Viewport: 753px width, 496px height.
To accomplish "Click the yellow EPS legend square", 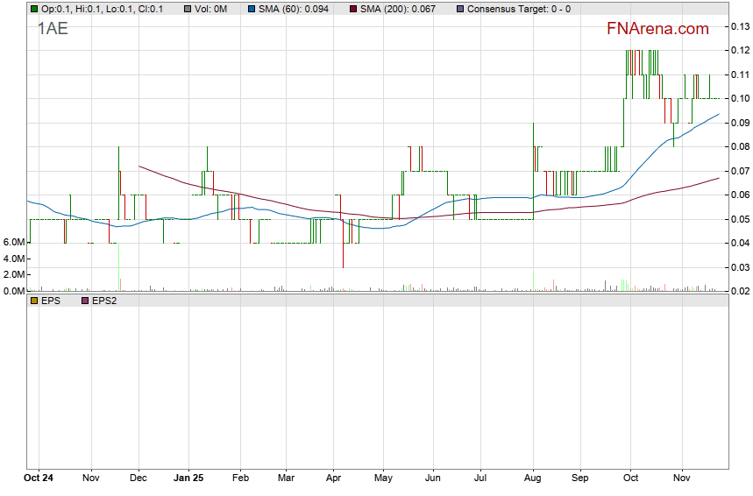I will [x=33, y=301].
